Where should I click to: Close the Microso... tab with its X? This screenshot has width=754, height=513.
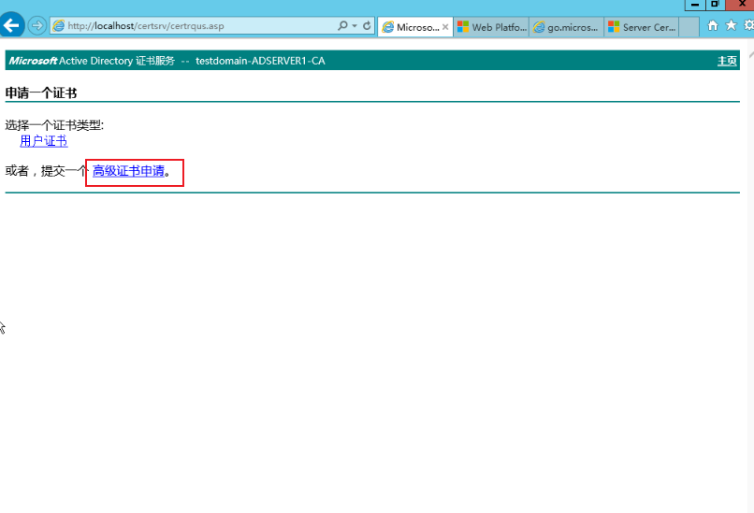[446, 27]
